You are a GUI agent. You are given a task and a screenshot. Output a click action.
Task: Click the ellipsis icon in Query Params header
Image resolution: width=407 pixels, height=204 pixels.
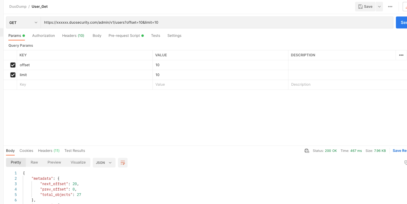coord(401,55)
